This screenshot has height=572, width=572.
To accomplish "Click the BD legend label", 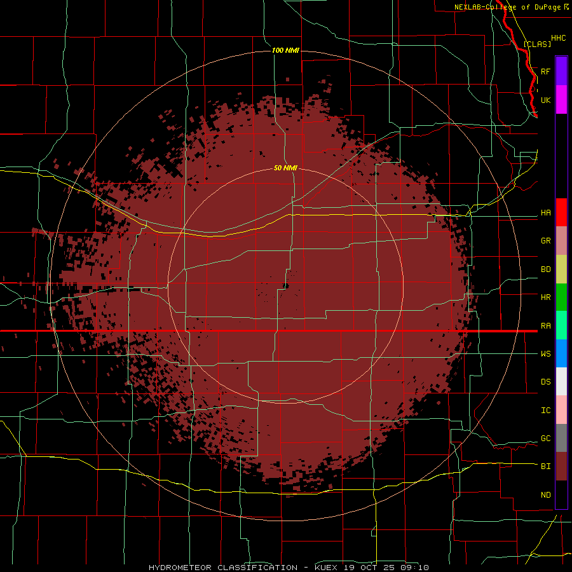I will point(545,269).
